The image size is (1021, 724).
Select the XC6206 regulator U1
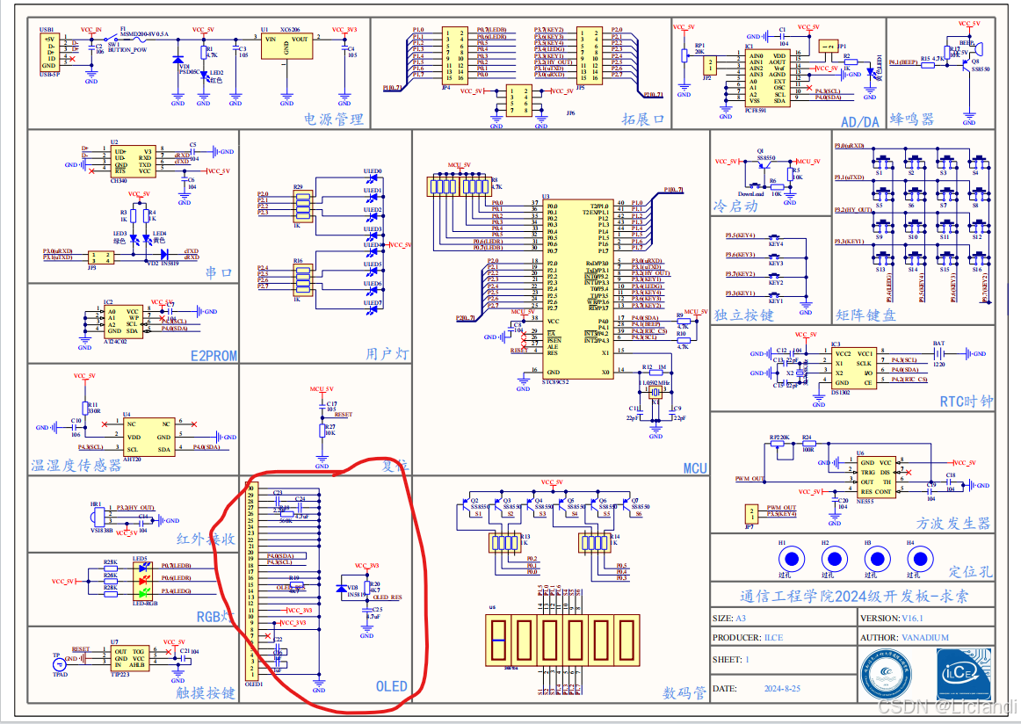(x=286, y=46)
